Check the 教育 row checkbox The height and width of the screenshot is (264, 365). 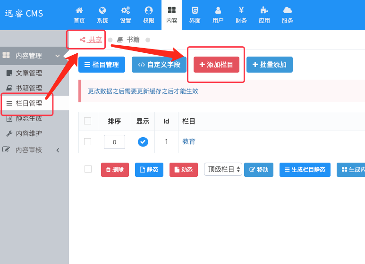87,142
